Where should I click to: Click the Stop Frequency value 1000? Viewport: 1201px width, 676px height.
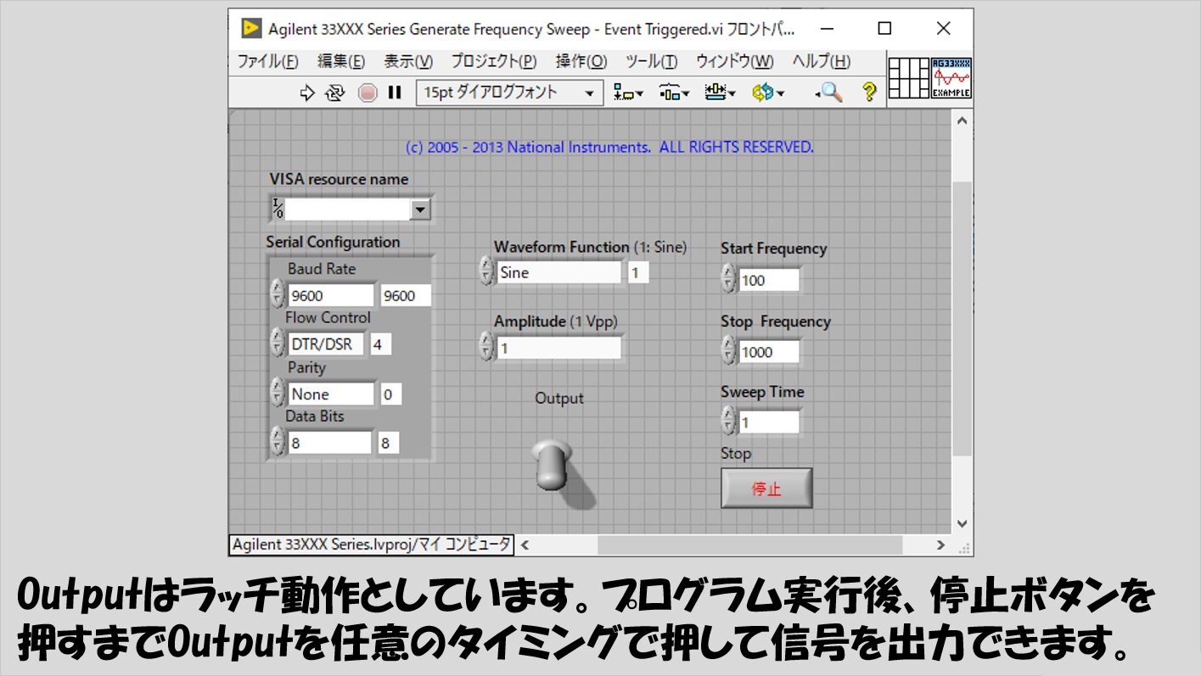[769, 352]
